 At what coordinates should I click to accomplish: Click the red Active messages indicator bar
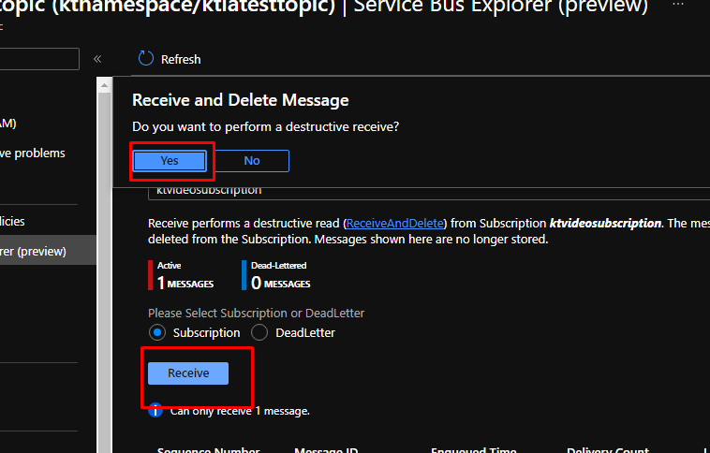click(150, 275)
